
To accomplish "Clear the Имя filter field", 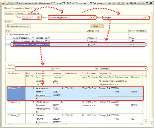I will tap(97, 69).
